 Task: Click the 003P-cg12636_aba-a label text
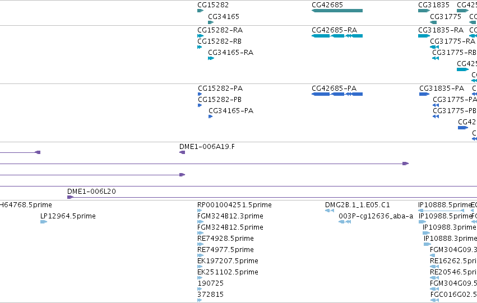click(x=376, y=216)
